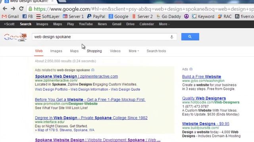This screenshot has width=254, height=142.
Task: Click the microphone voice search icon
Action: coord(172,37)
